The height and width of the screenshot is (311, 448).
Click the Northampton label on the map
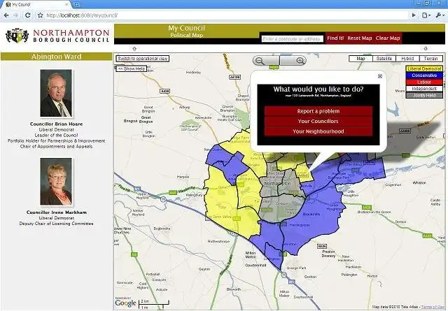(x=277, y=184)
